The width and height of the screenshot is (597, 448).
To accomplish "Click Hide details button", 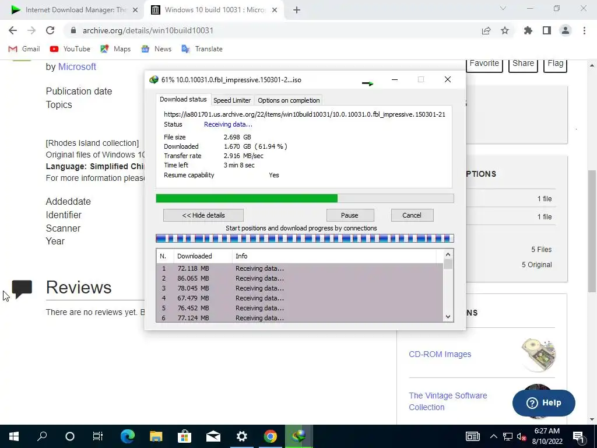I will click(203, 215).
